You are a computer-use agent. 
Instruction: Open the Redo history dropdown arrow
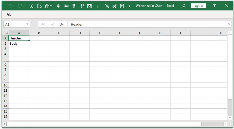click(24, 6)
